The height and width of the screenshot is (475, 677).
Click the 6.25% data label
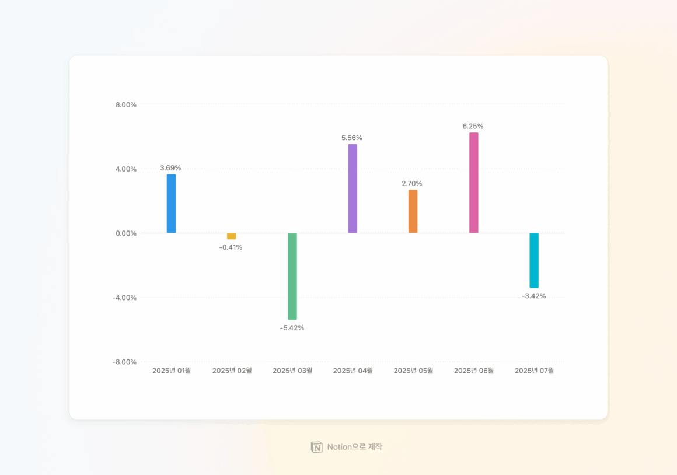coord(473,126)
